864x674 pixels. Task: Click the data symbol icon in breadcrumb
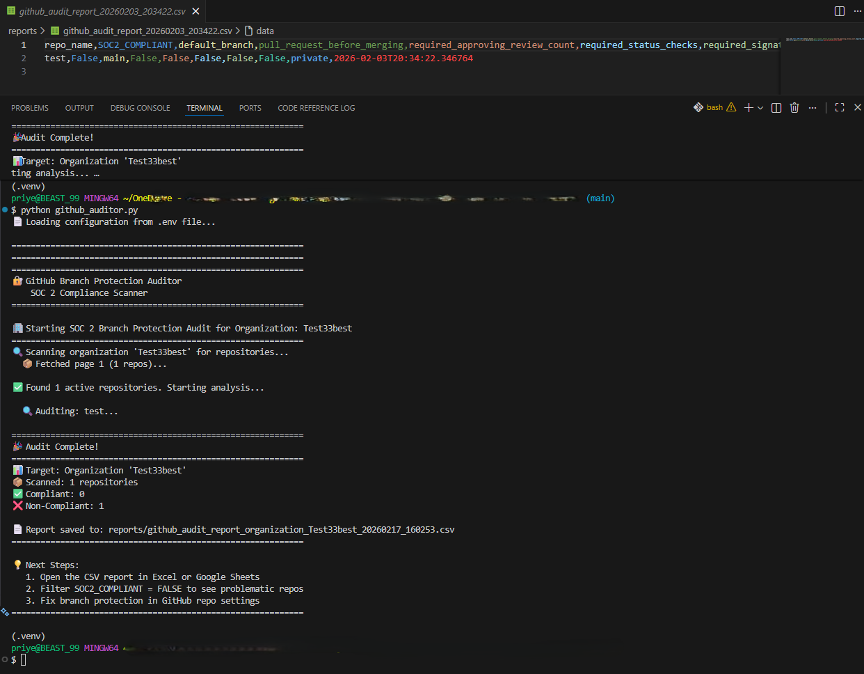[248, 31]
